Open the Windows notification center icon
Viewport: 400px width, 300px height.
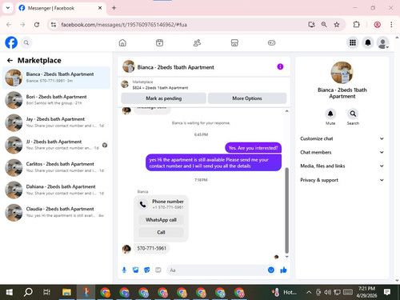pyautogui.click(x=387, y=292)
